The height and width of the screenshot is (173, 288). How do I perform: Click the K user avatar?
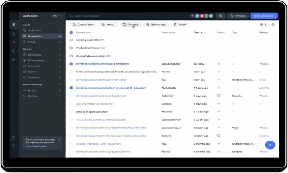(197, 16)
